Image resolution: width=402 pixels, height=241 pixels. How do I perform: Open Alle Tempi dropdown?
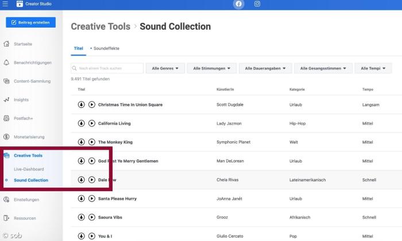click(x=373, y=68)
